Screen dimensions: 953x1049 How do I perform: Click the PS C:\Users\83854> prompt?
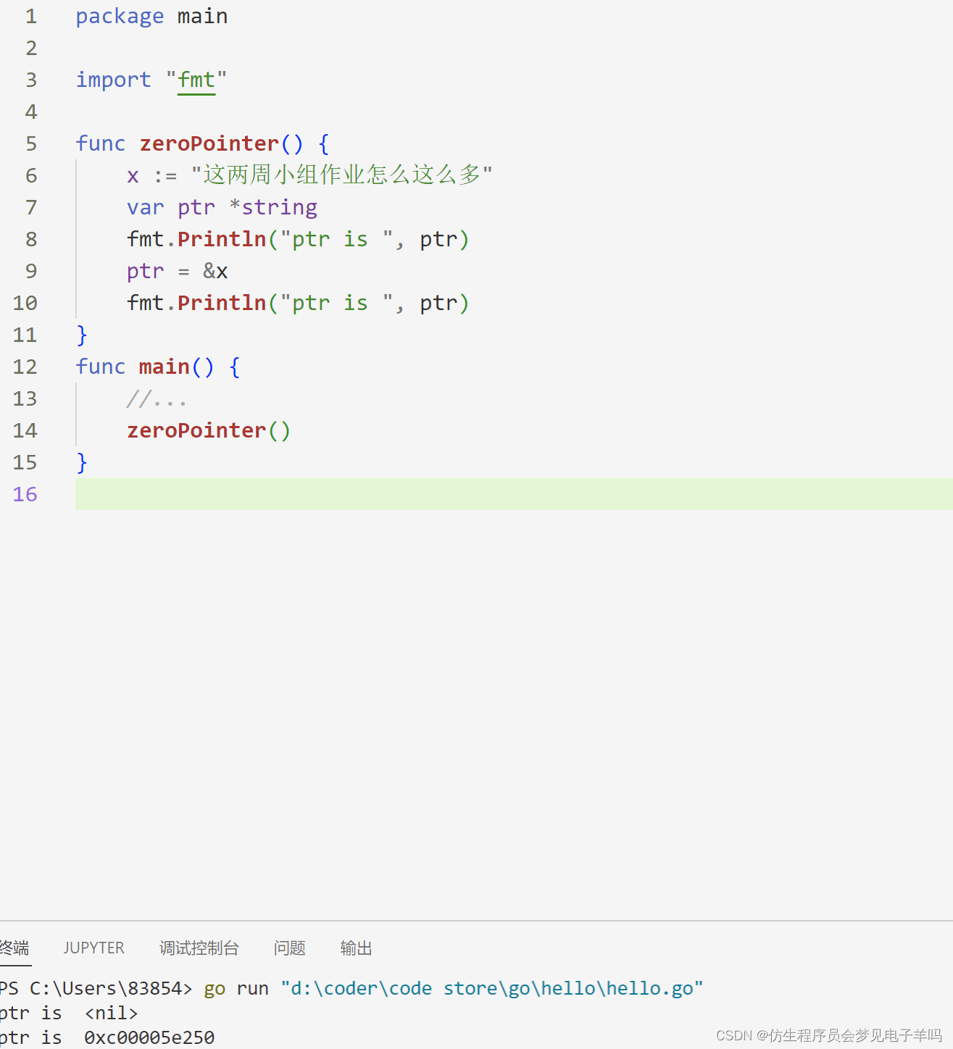coord(96,988)
